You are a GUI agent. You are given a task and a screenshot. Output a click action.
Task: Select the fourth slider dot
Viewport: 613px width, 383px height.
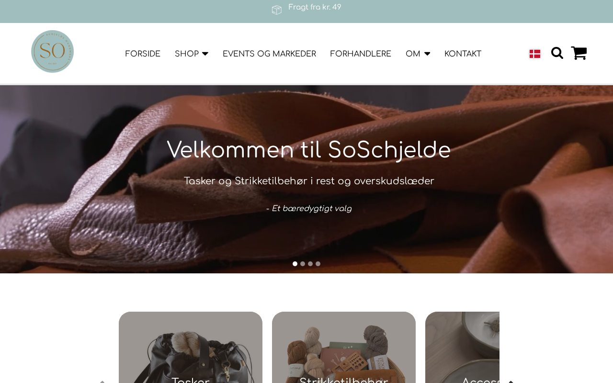(318, 264)
